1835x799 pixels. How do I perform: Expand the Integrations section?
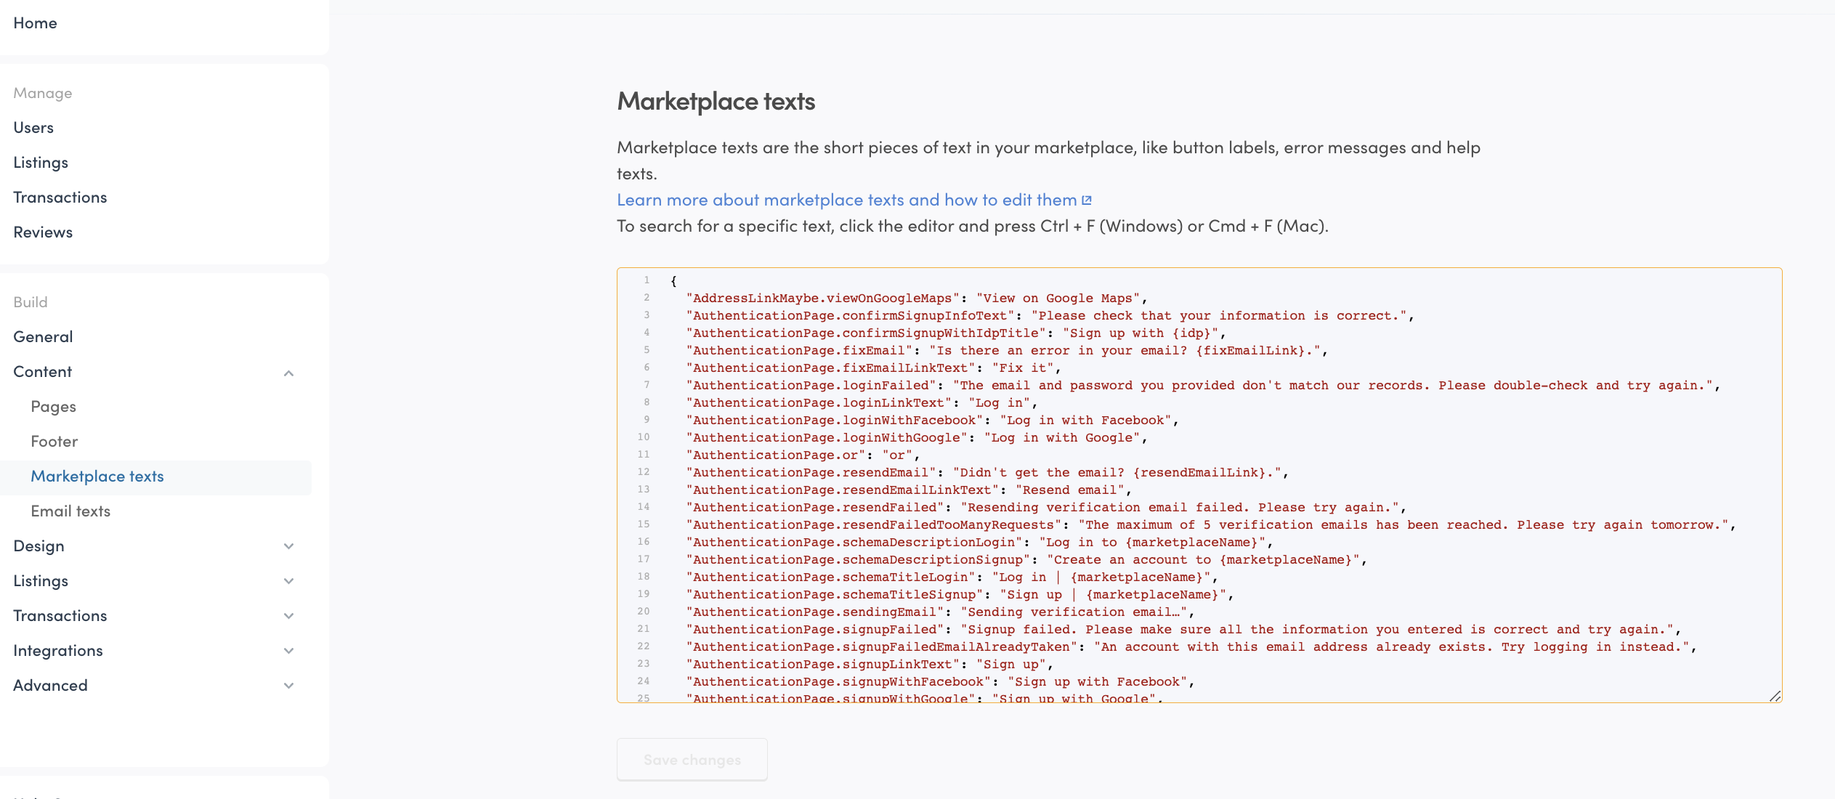(x=288, y=651)
